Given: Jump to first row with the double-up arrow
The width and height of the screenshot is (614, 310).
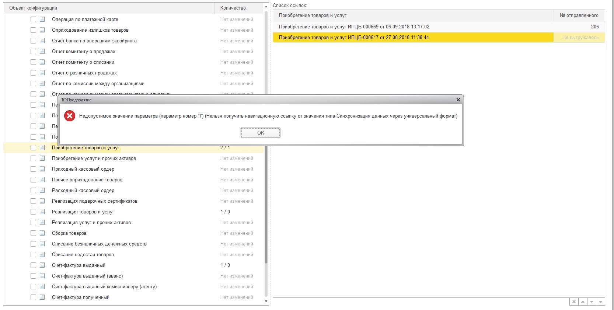Looking at the screenshot, I should tap(574, 302).
